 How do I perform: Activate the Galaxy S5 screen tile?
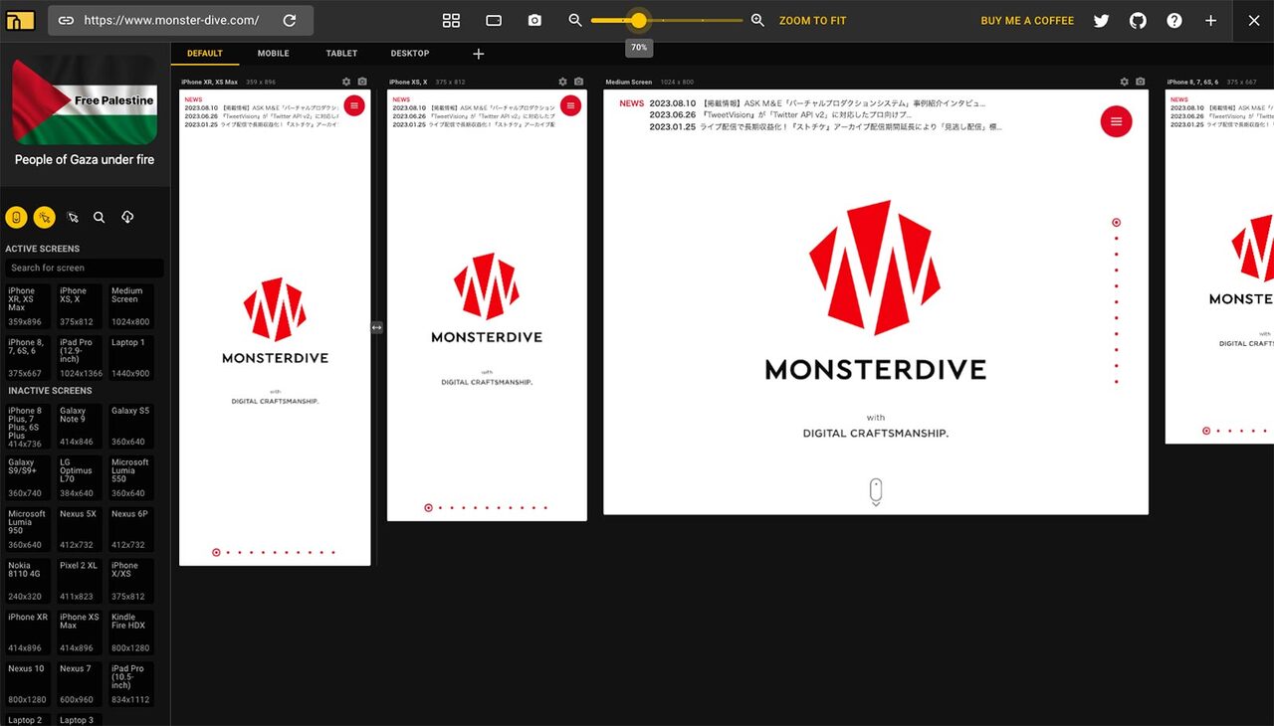pos(131,426)
